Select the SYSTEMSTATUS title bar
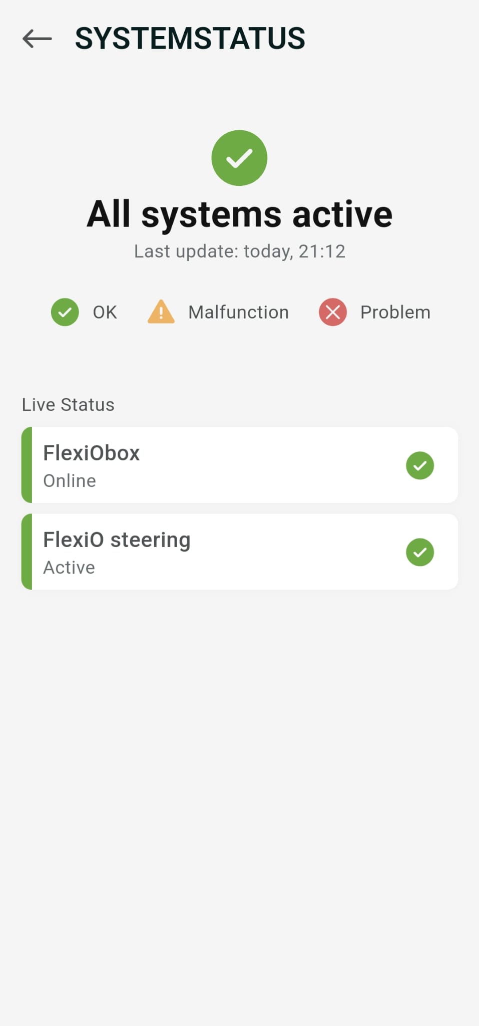The height and width of the screenshot is (1026, 479). 191,38
